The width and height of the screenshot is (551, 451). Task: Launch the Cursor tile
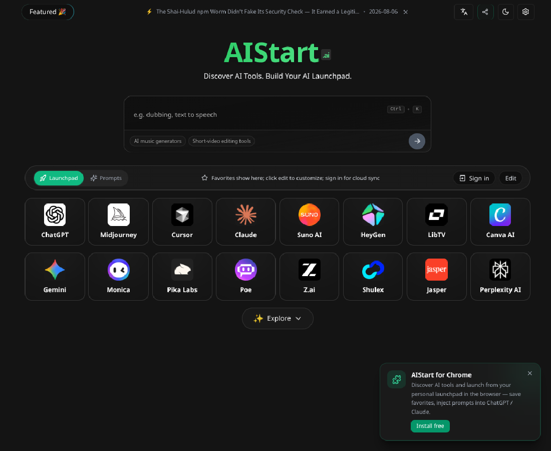(x=182, y=221)
